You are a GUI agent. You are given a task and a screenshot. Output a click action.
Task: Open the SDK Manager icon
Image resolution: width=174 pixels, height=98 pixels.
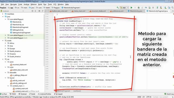[x=165, y=8]
